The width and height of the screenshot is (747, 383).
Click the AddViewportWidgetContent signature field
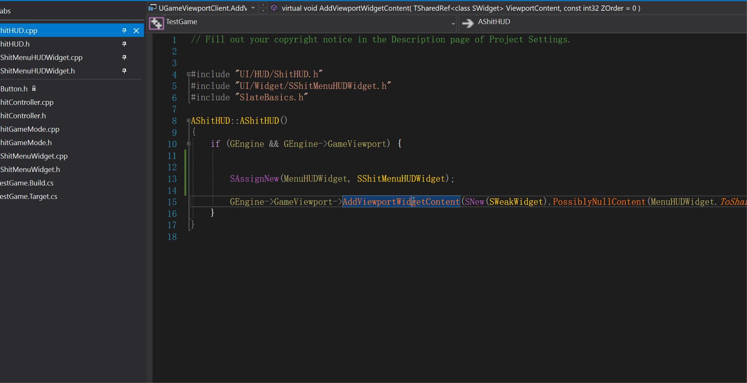[461, 8]
